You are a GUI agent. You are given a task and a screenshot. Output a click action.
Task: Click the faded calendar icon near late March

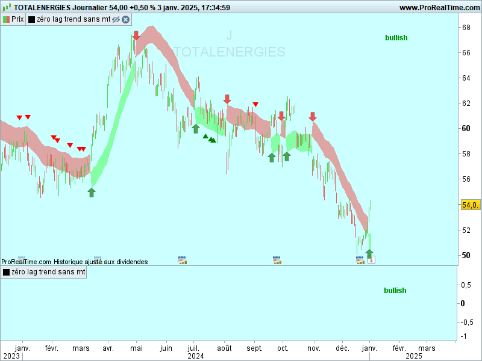(98, 259)
